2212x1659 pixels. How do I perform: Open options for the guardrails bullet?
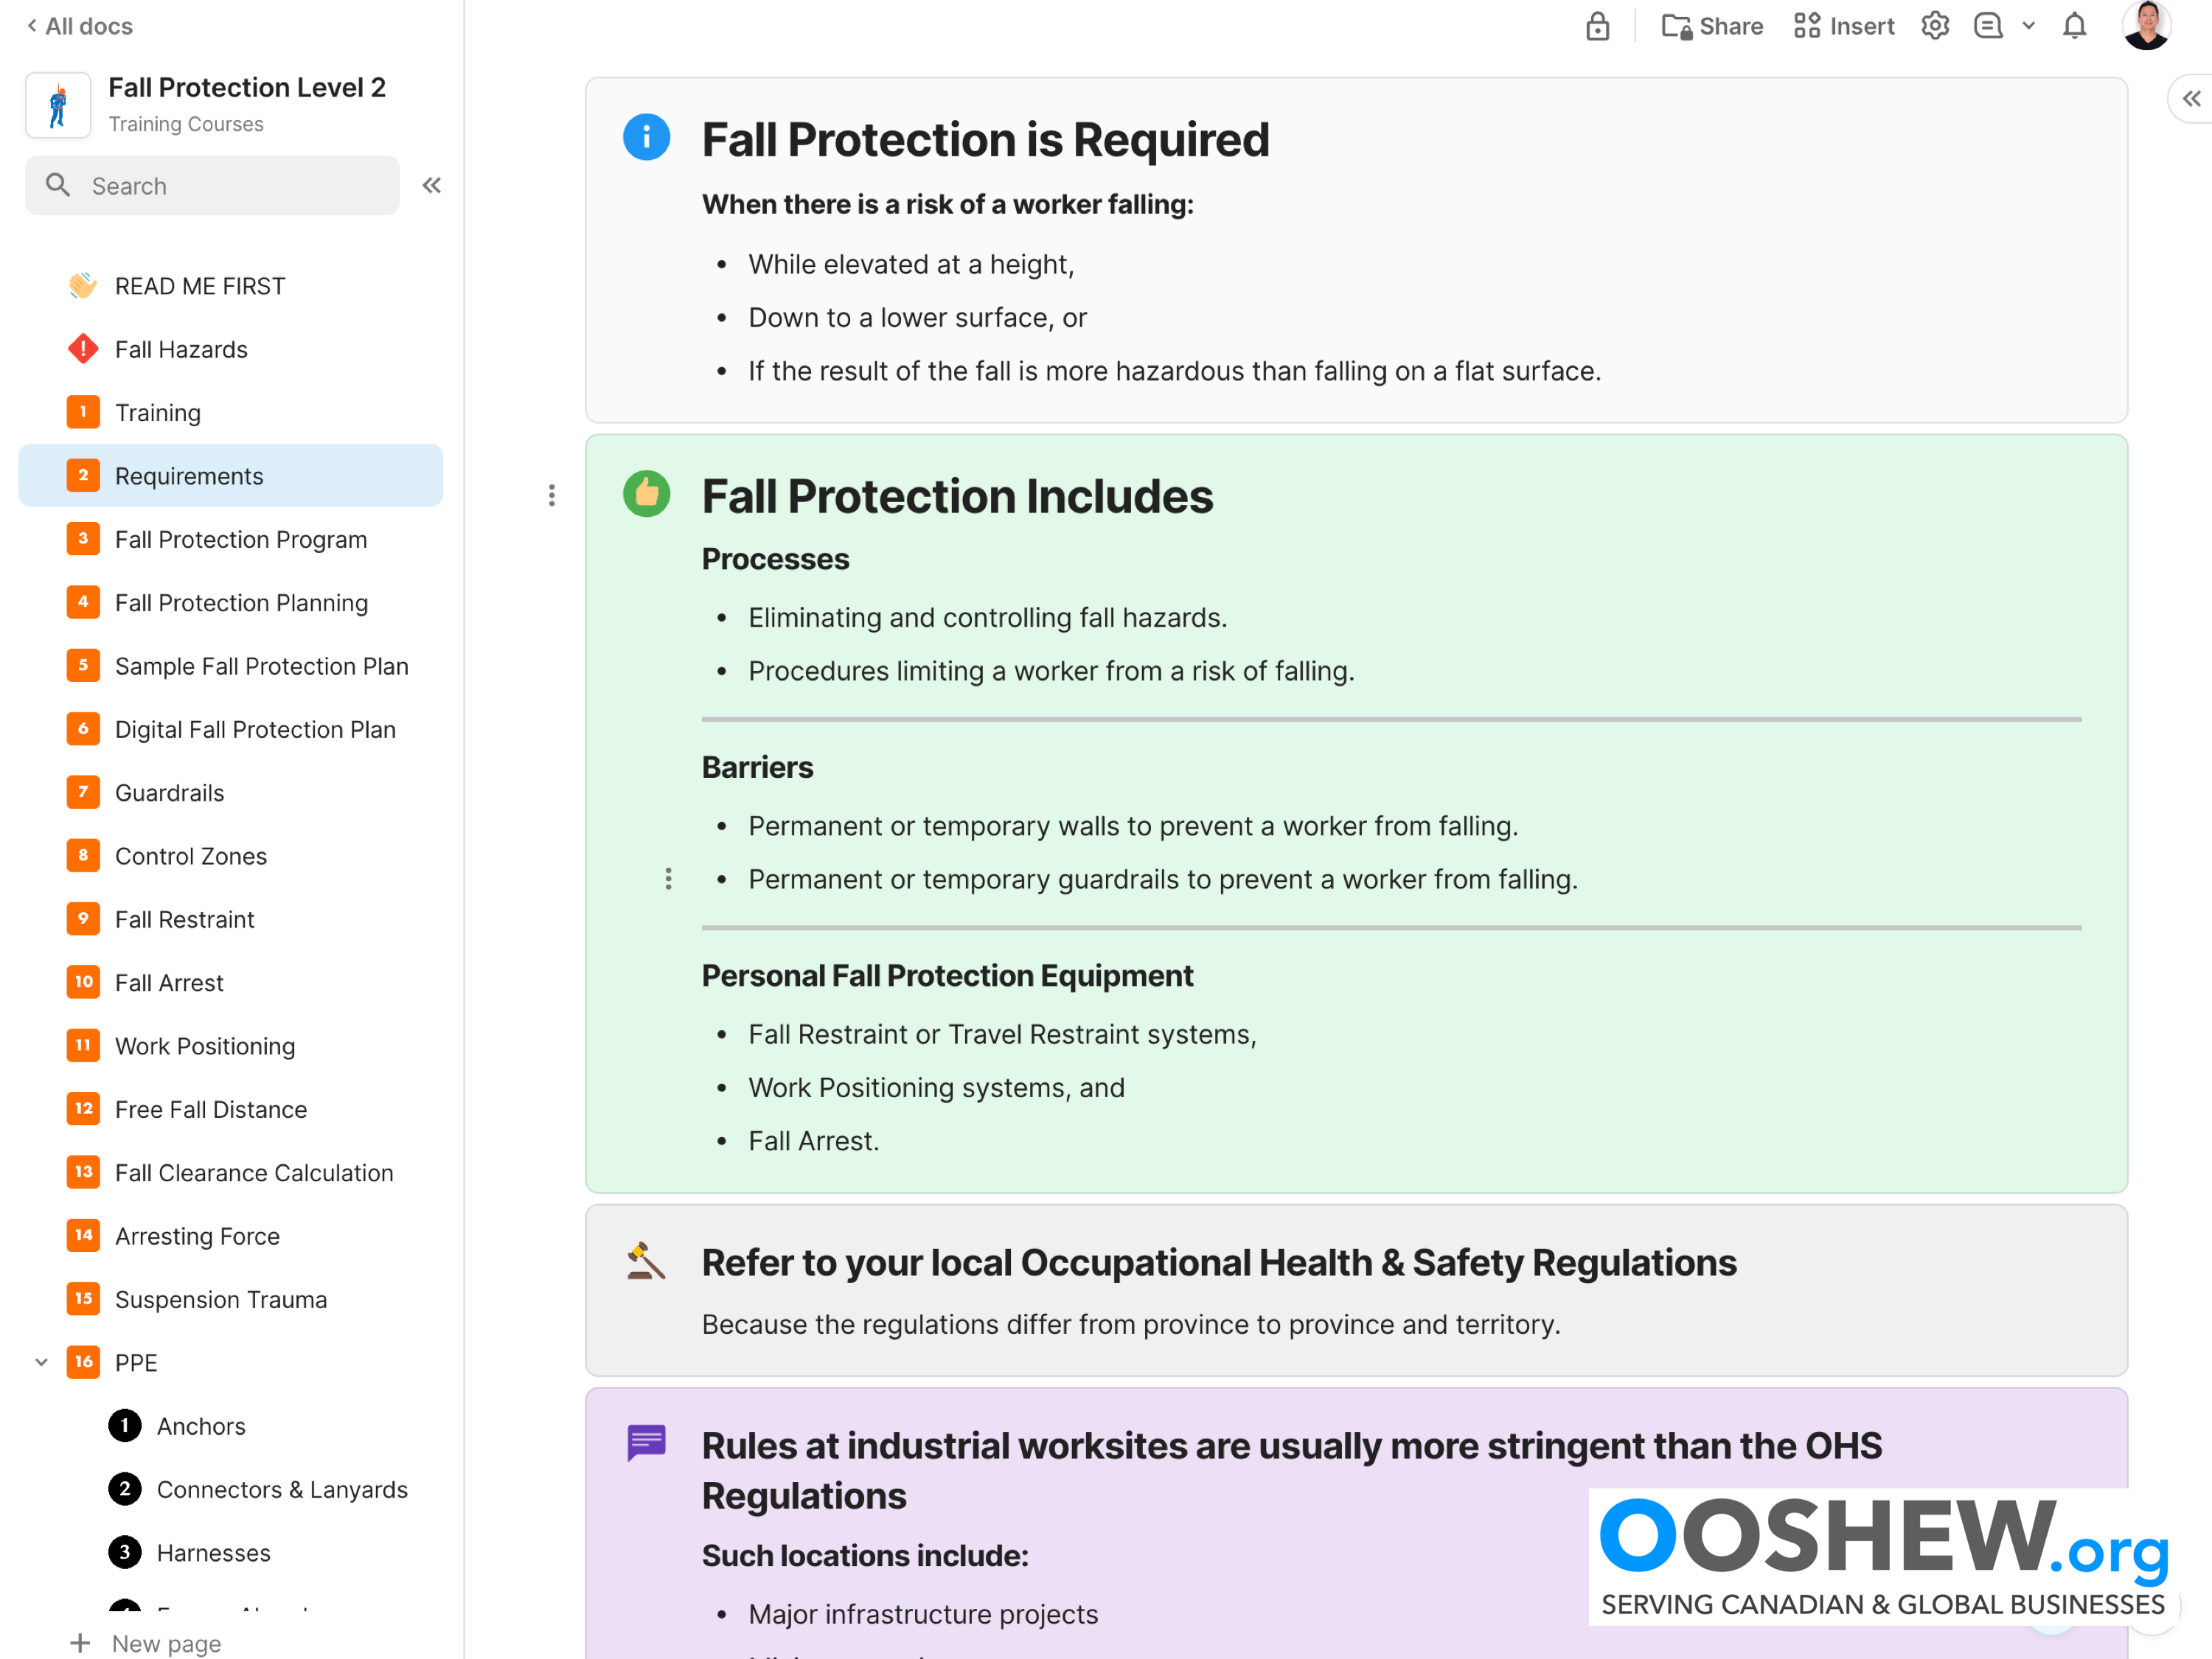coord(669,879)
